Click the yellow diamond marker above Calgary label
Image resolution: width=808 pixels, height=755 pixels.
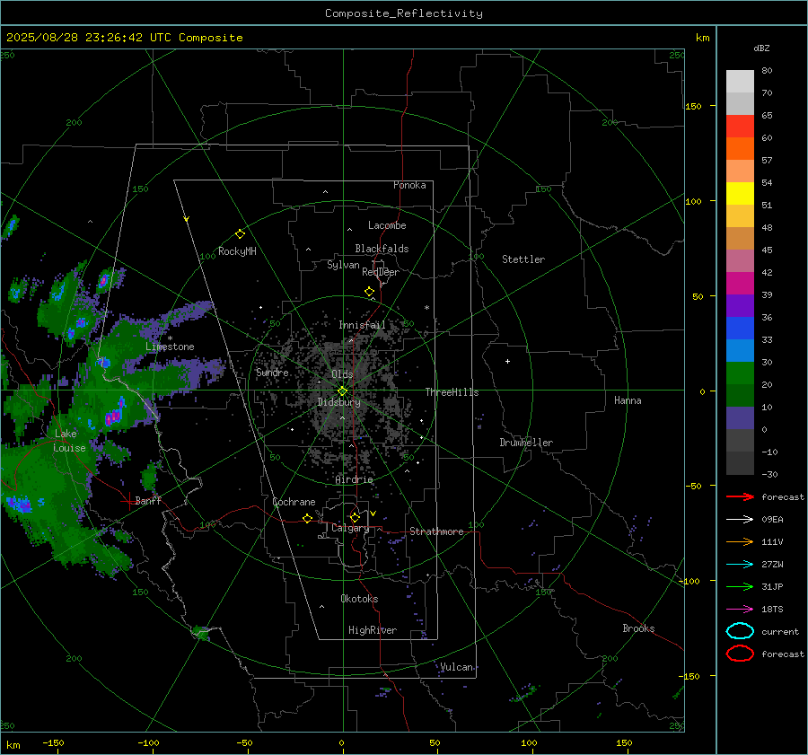355,517
